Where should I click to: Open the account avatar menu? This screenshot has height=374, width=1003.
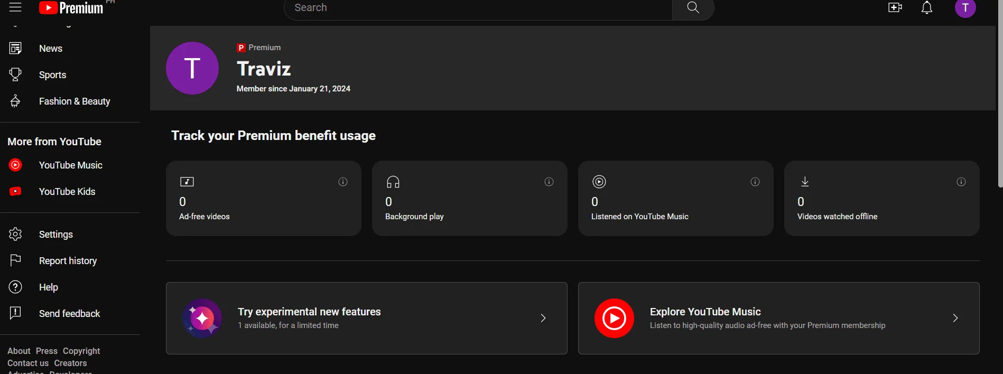[x=965, y=7]
